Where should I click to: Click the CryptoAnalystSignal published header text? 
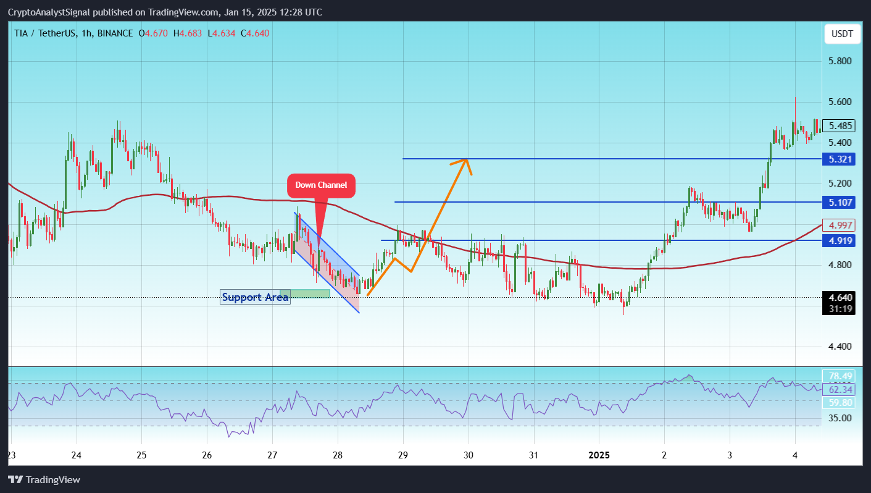[x=165, y=12]
